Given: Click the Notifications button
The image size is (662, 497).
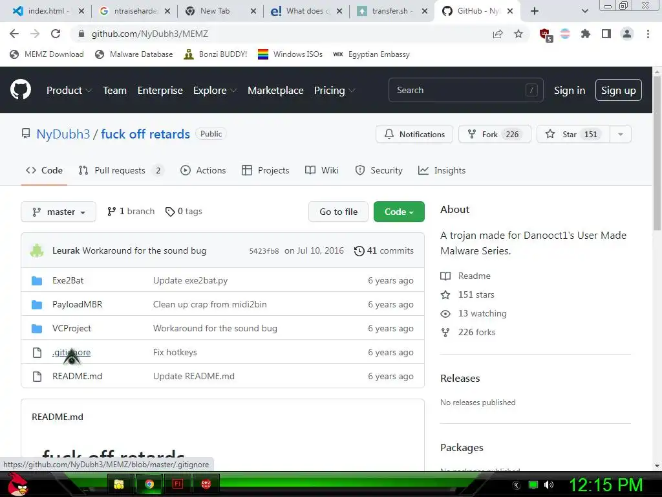Looking at the screenshot, I should (414, 135).
